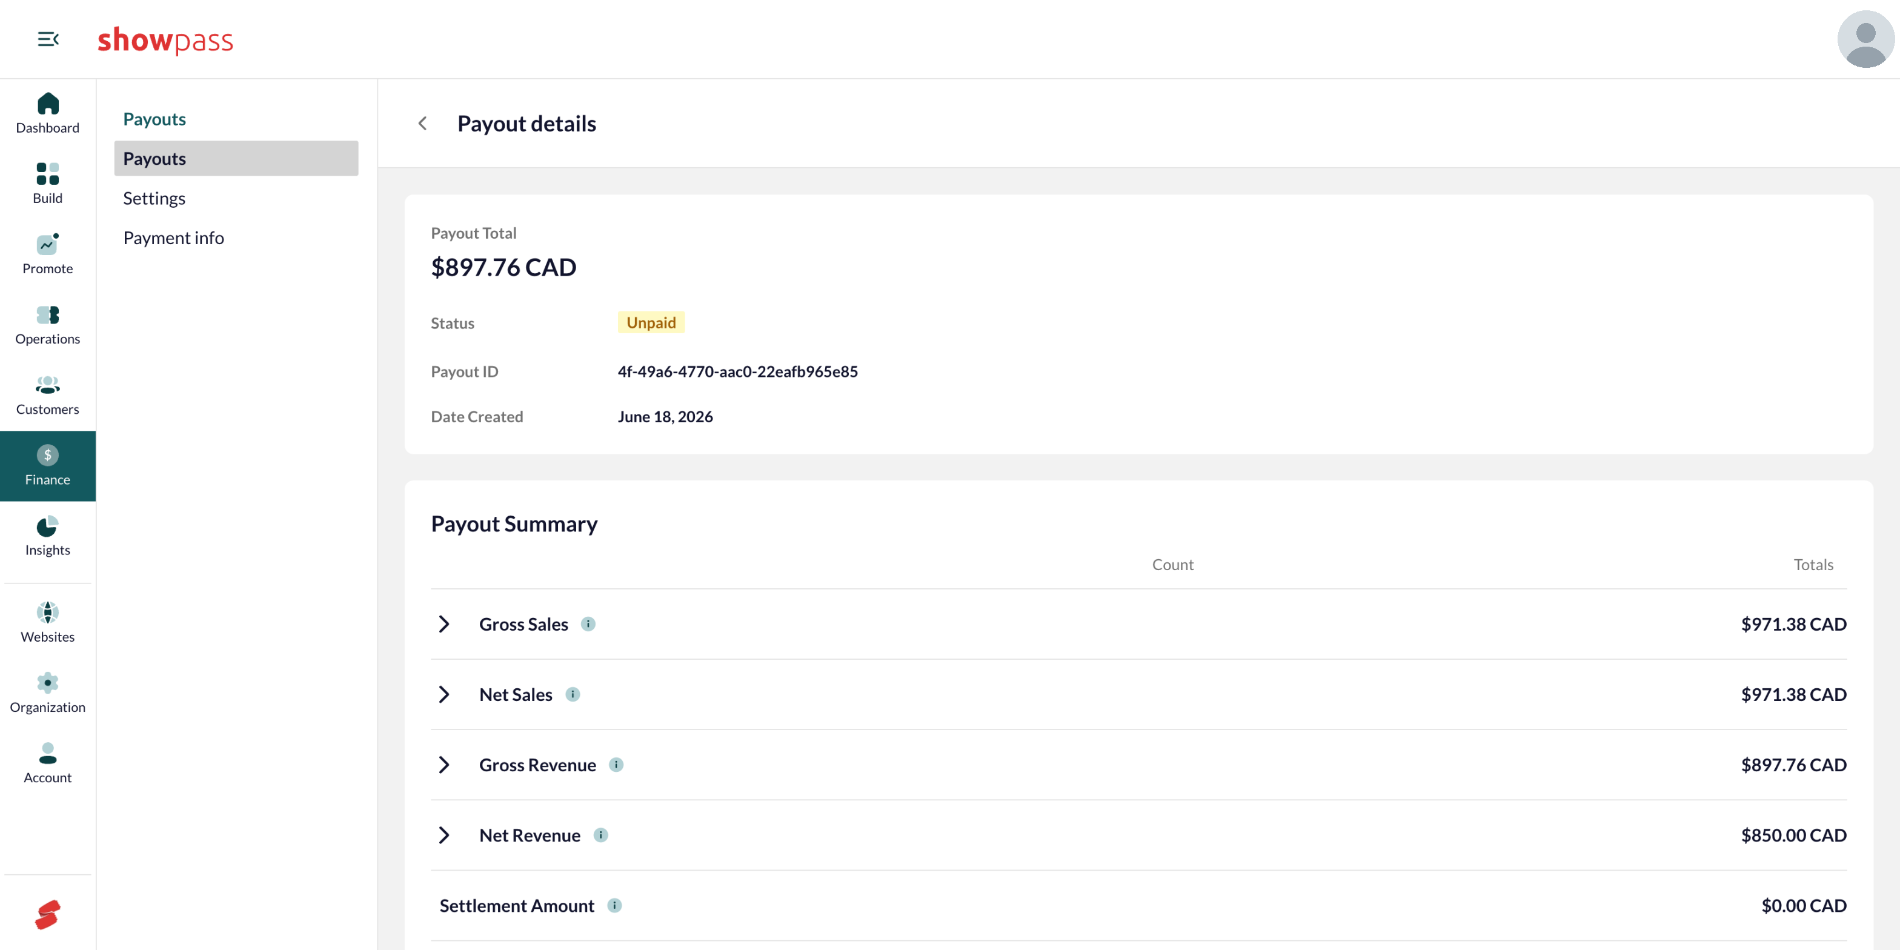The image size is (1900, 950).
Task: Expand the Gross Revenue row
Action: 444,765
